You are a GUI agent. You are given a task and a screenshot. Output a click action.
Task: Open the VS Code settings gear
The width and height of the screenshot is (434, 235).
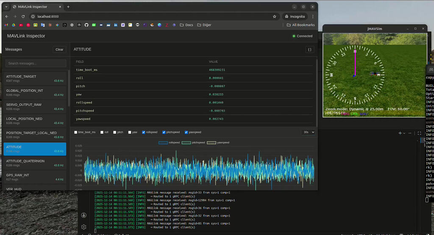84,227
